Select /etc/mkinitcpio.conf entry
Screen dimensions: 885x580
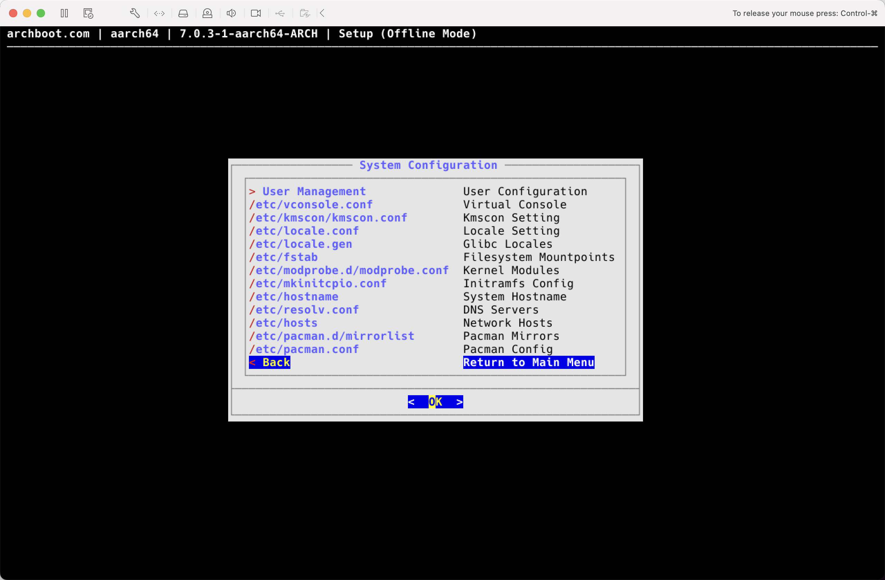pyautogui.click(x=432, y=283)
